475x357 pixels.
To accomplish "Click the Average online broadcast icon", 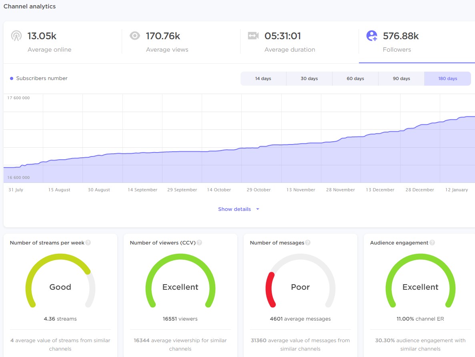I will pyautogui.click(x=16, y=36).
